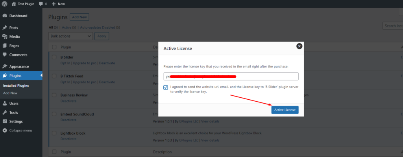403x157 pixels.
Task: Click Upgrade to pro under B Tiktok Feed
Action: pos(85,82)
